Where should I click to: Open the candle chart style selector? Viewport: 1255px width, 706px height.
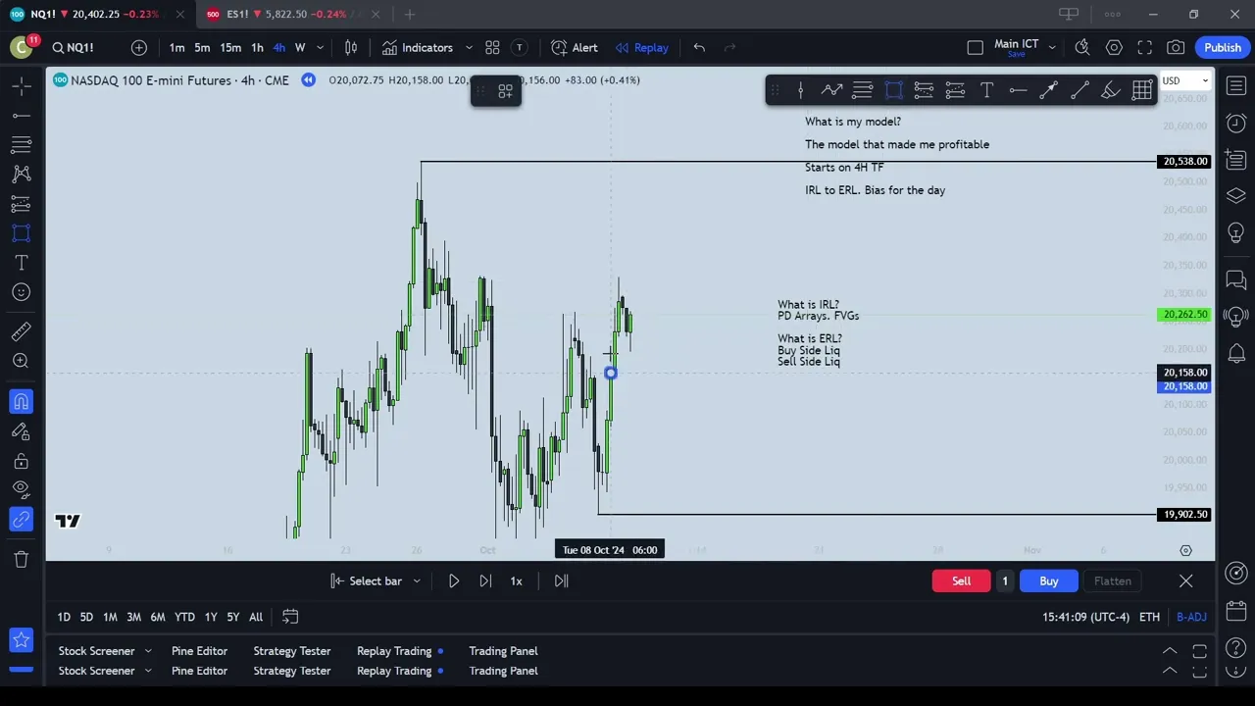tap(351, 47)
